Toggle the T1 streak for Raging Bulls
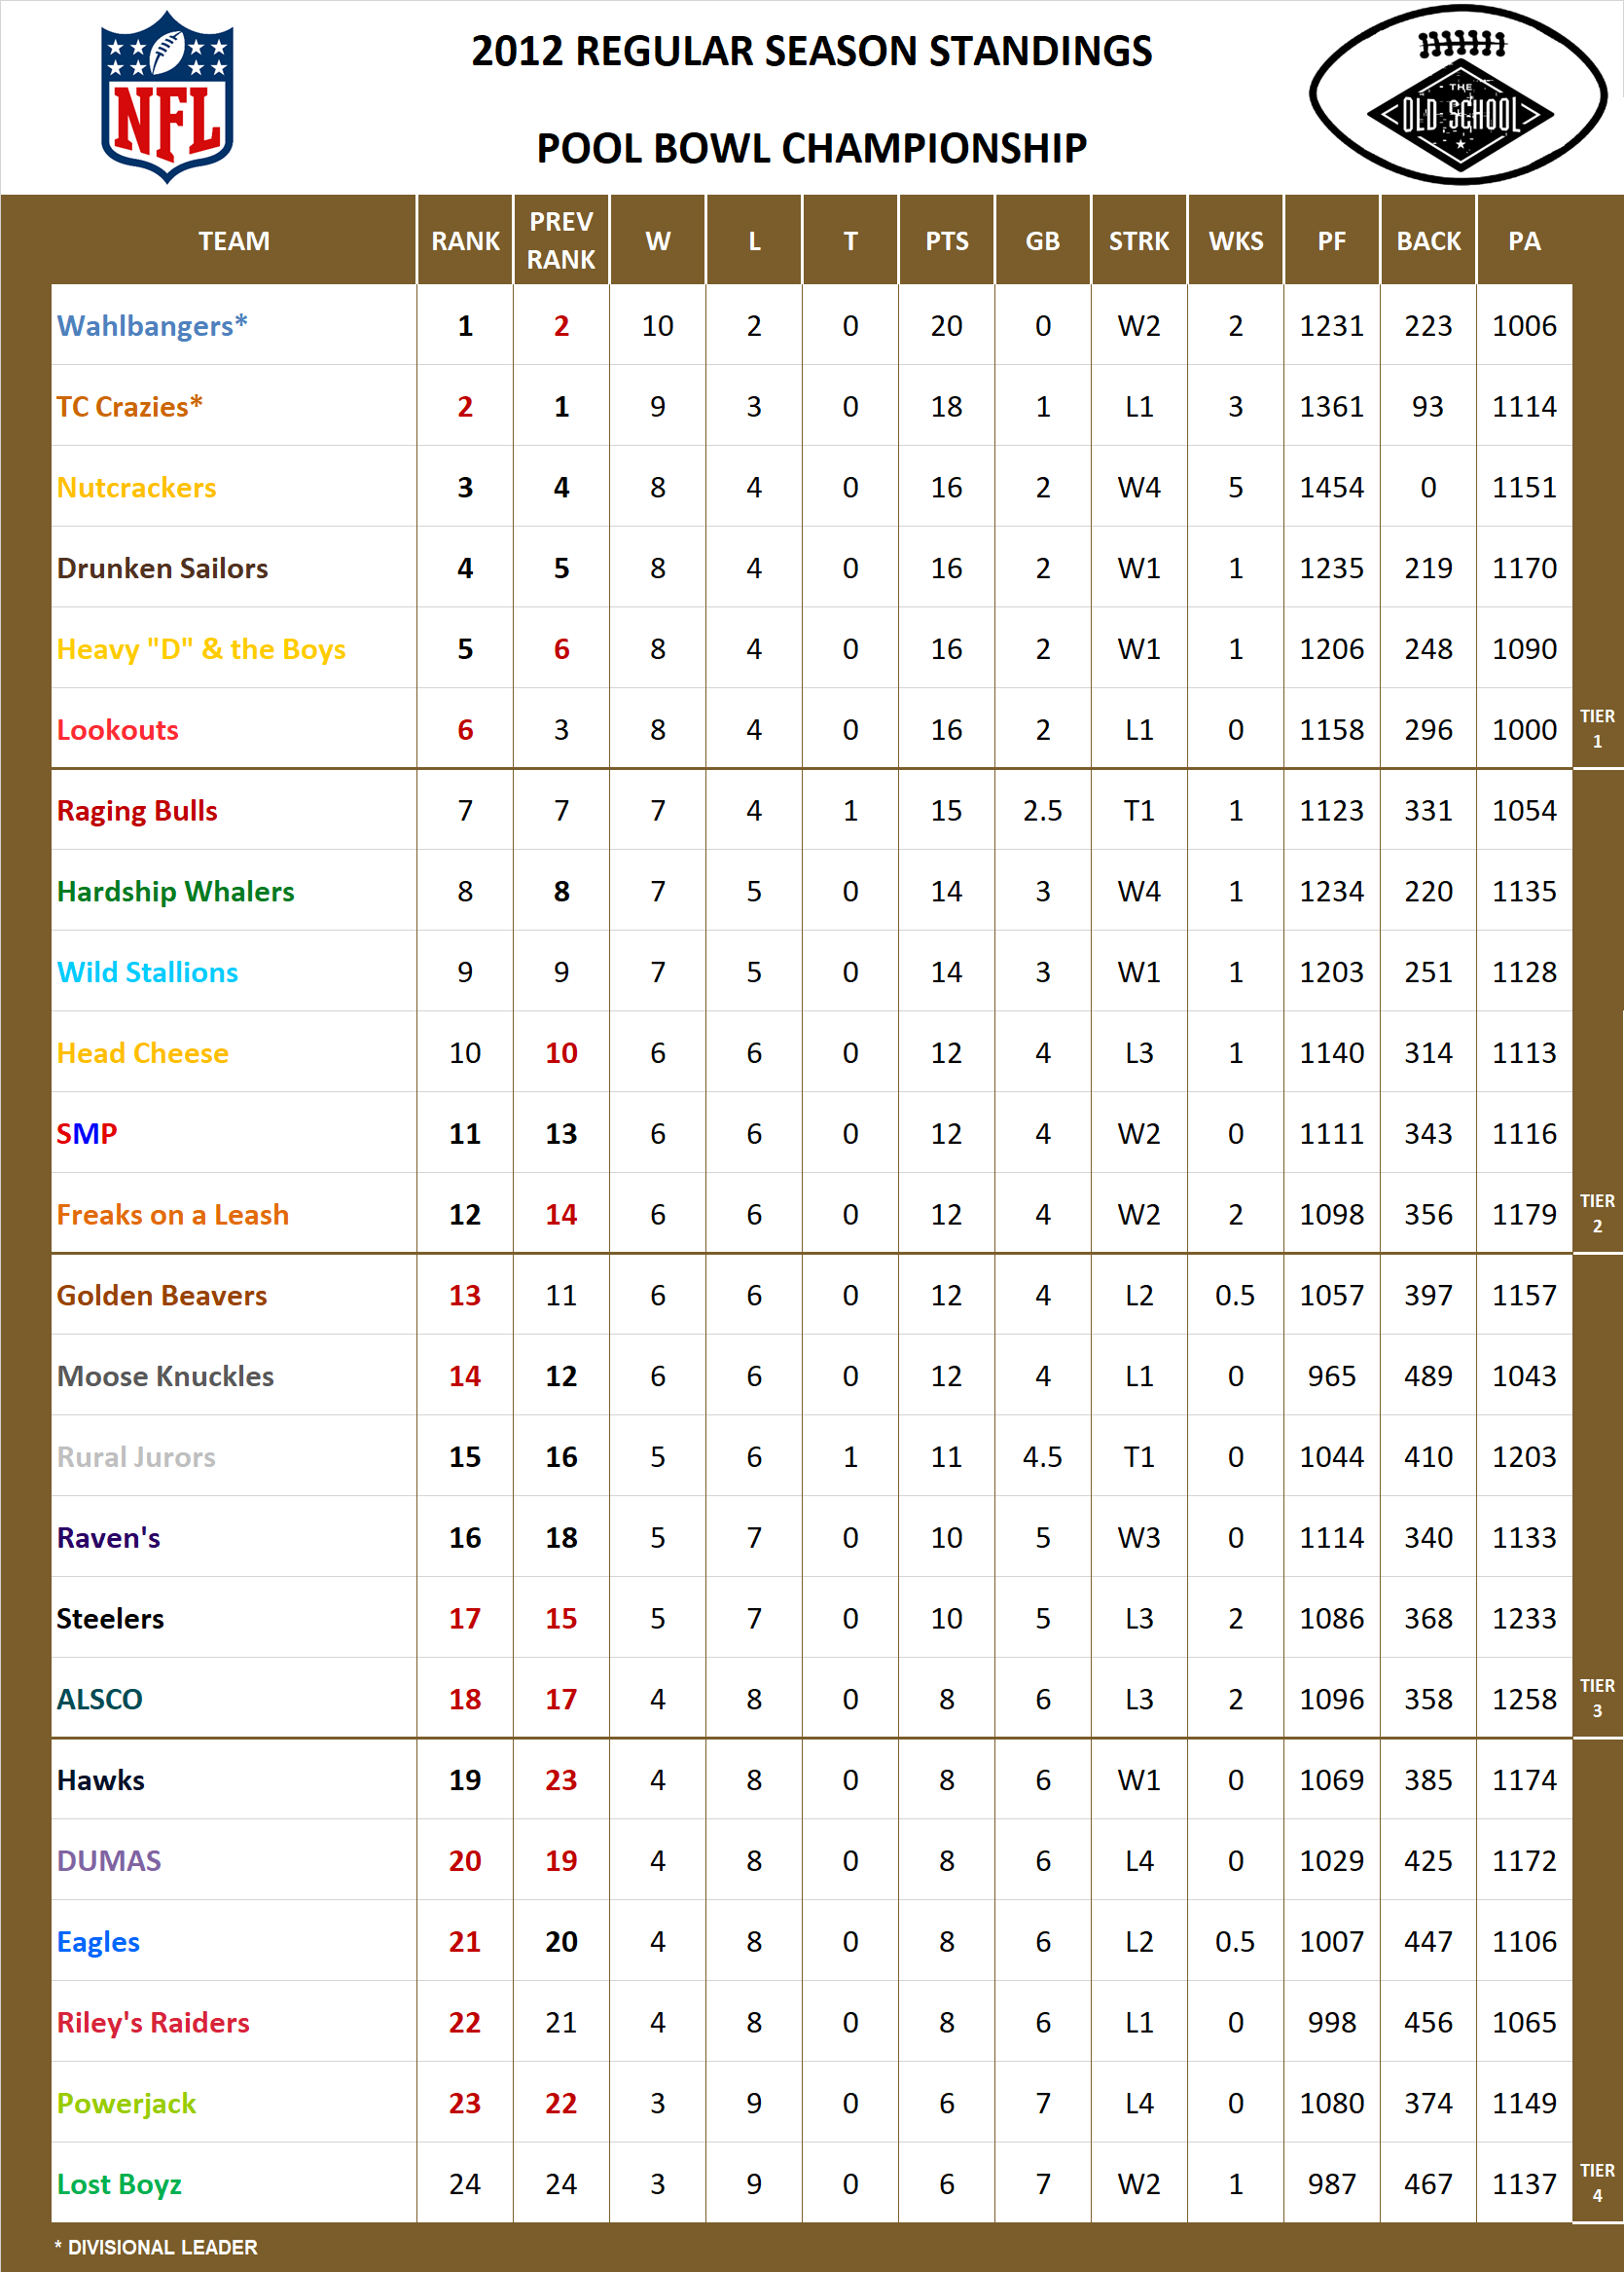 click(1139, 810)
